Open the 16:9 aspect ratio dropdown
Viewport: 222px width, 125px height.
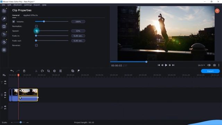pyautogui.click(x=201, y=65)
